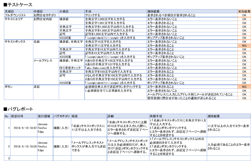Select the abc..@abc.com input step cell

click(x=116, y=68)
